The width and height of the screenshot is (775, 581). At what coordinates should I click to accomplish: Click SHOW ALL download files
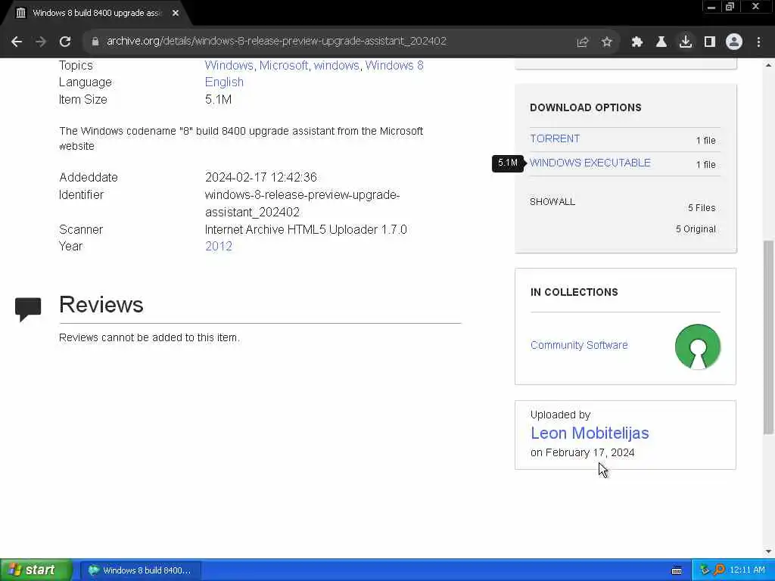[x=552, y=201]
